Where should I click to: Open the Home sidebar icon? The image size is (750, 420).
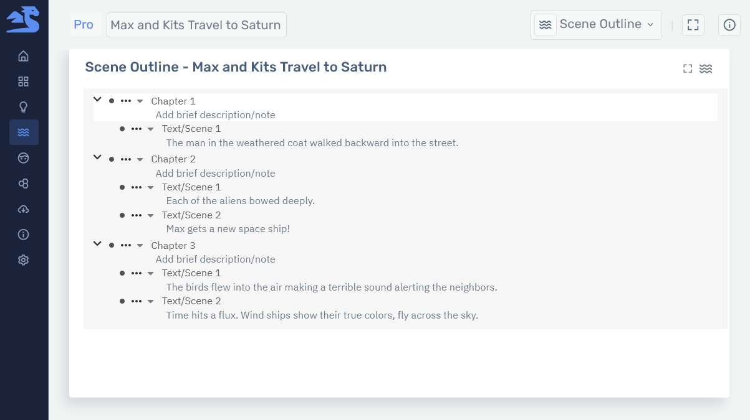point(23,56)
